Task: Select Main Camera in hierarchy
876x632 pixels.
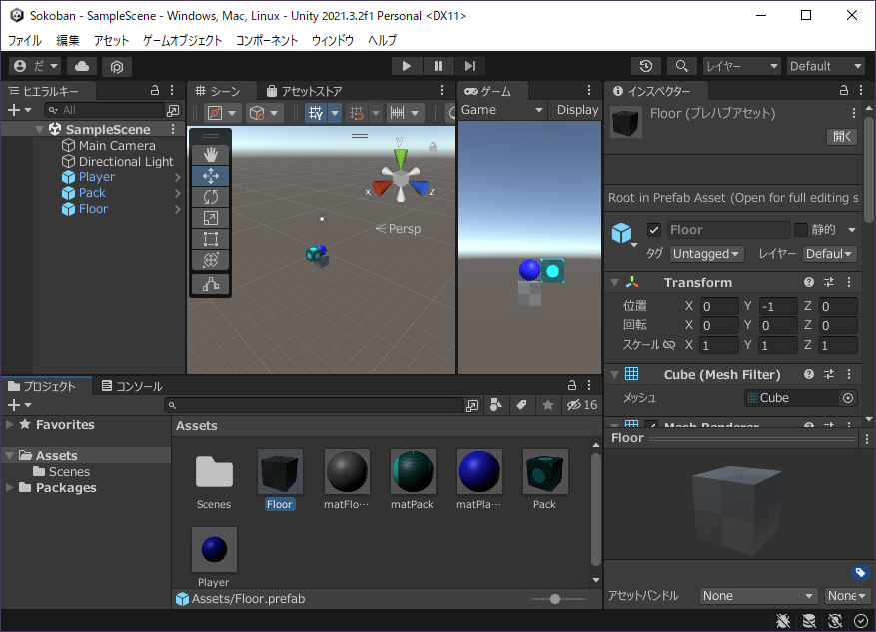Action: pos(117,145)
